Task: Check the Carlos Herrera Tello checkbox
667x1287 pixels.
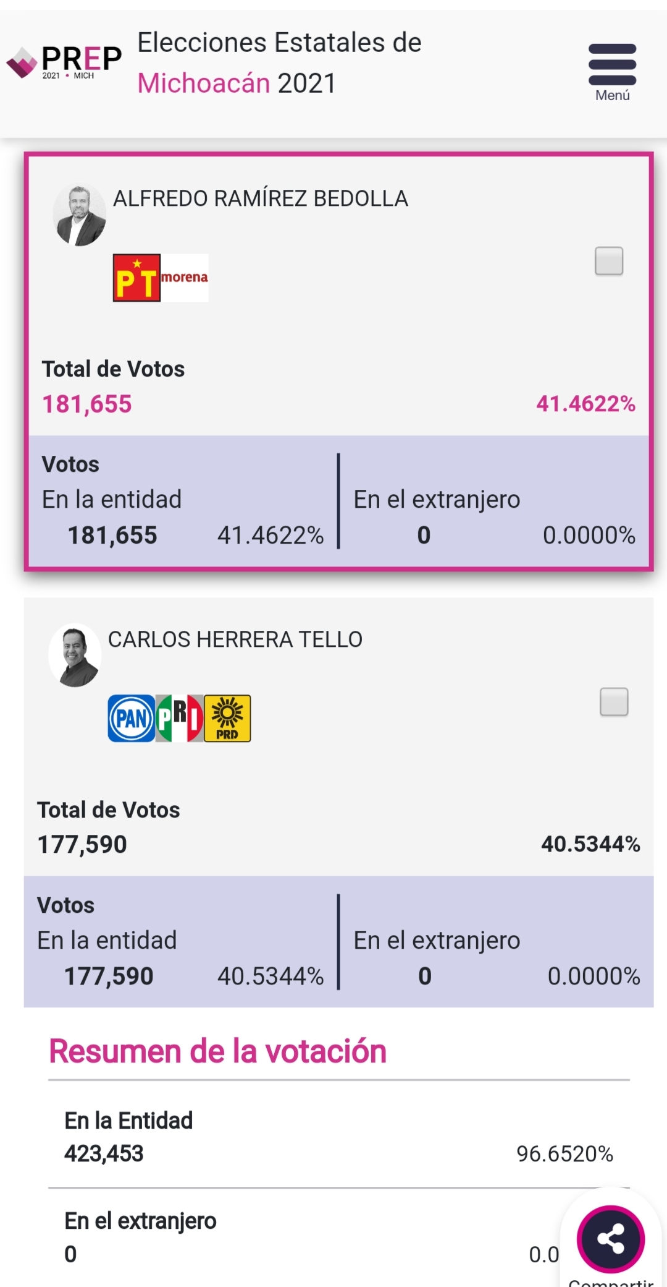Action: (614, 702)
